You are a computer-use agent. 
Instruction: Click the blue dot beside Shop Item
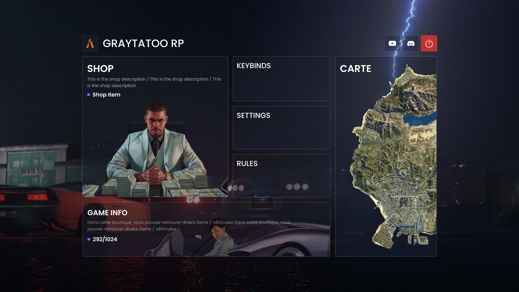tap(88, 95)
